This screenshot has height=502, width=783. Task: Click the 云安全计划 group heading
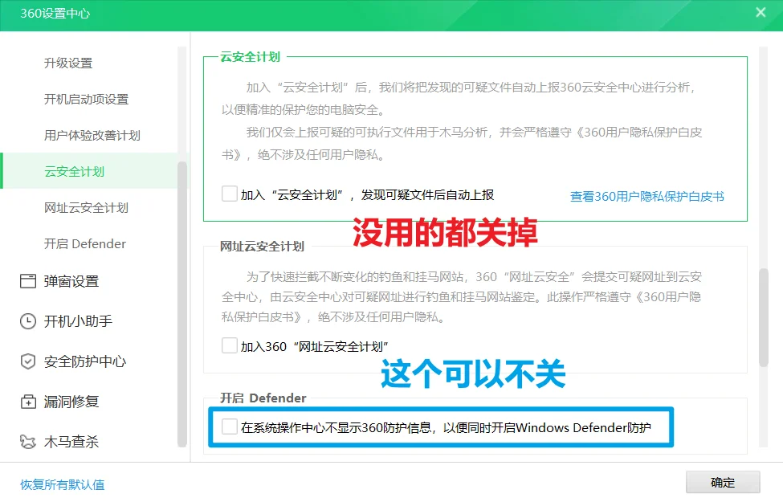(x=251, y=57)
